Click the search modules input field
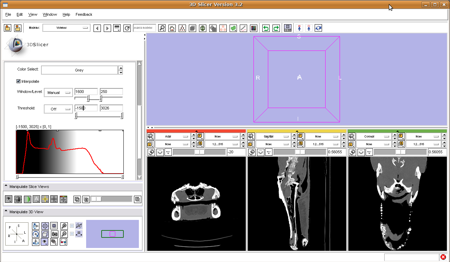450x262 pixels. (144, 28)
